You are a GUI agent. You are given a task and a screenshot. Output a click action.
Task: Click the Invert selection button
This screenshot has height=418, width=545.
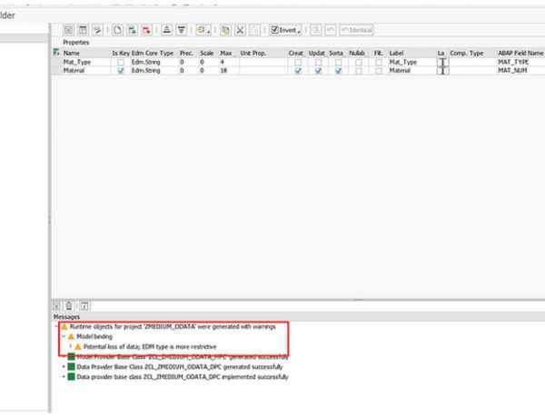(x=283, y=30)
